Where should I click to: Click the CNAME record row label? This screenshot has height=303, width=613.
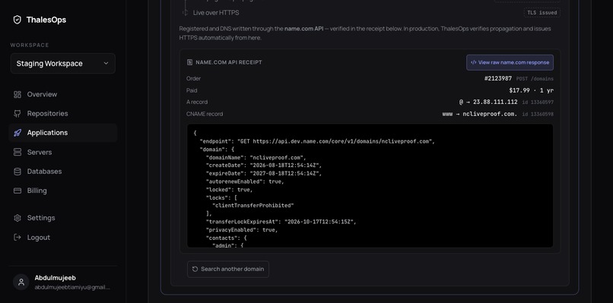[x=205, y=114]
